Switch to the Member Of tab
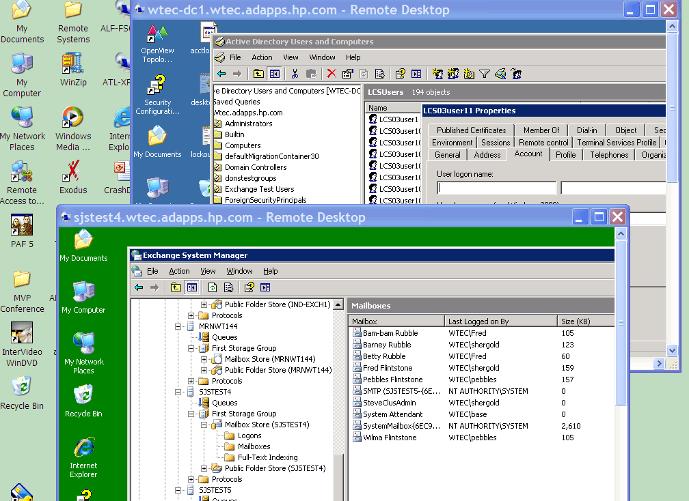 (x=541, y=130)
